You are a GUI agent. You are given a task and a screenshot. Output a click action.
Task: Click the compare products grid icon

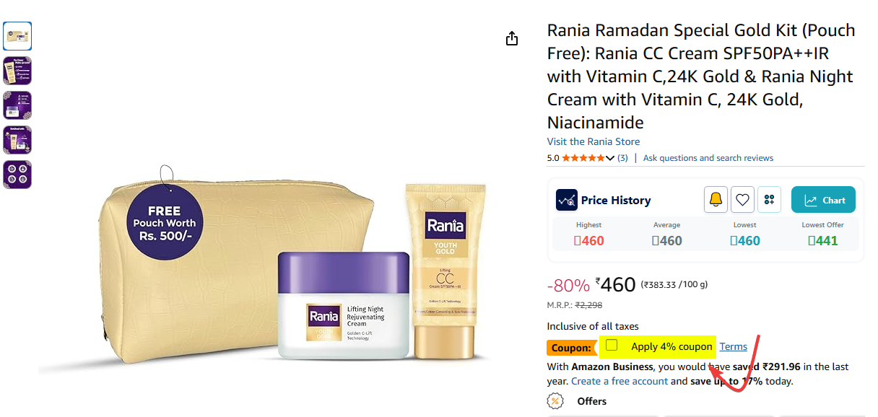coord(769,200)
